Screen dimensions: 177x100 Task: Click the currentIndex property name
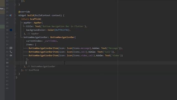(34, 41)
